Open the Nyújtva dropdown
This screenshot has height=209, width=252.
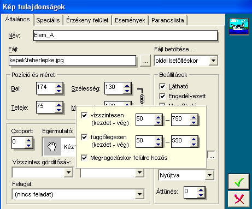(x=209, y=175)
